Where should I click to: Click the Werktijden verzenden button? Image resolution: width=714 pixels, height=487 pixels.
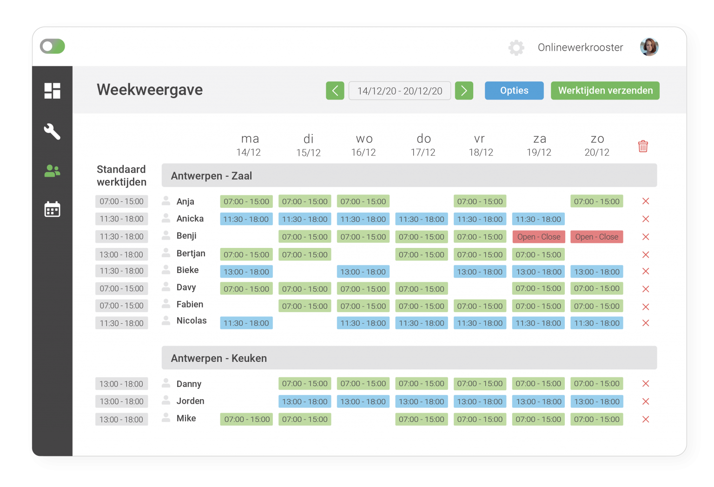point(605,91)
